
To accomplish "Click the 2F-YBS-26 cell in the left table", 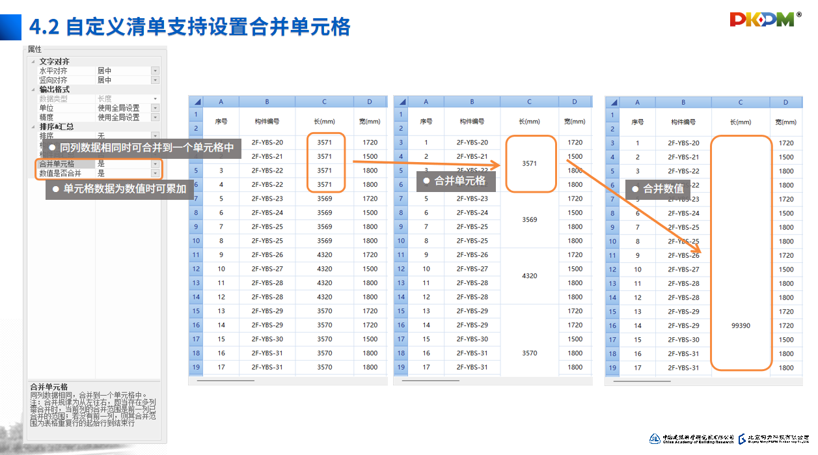I will 267,255.
